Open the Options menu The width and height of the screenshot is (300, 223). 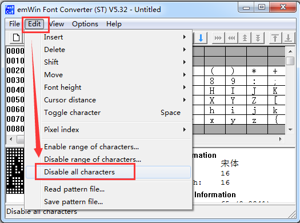point(85,24)
